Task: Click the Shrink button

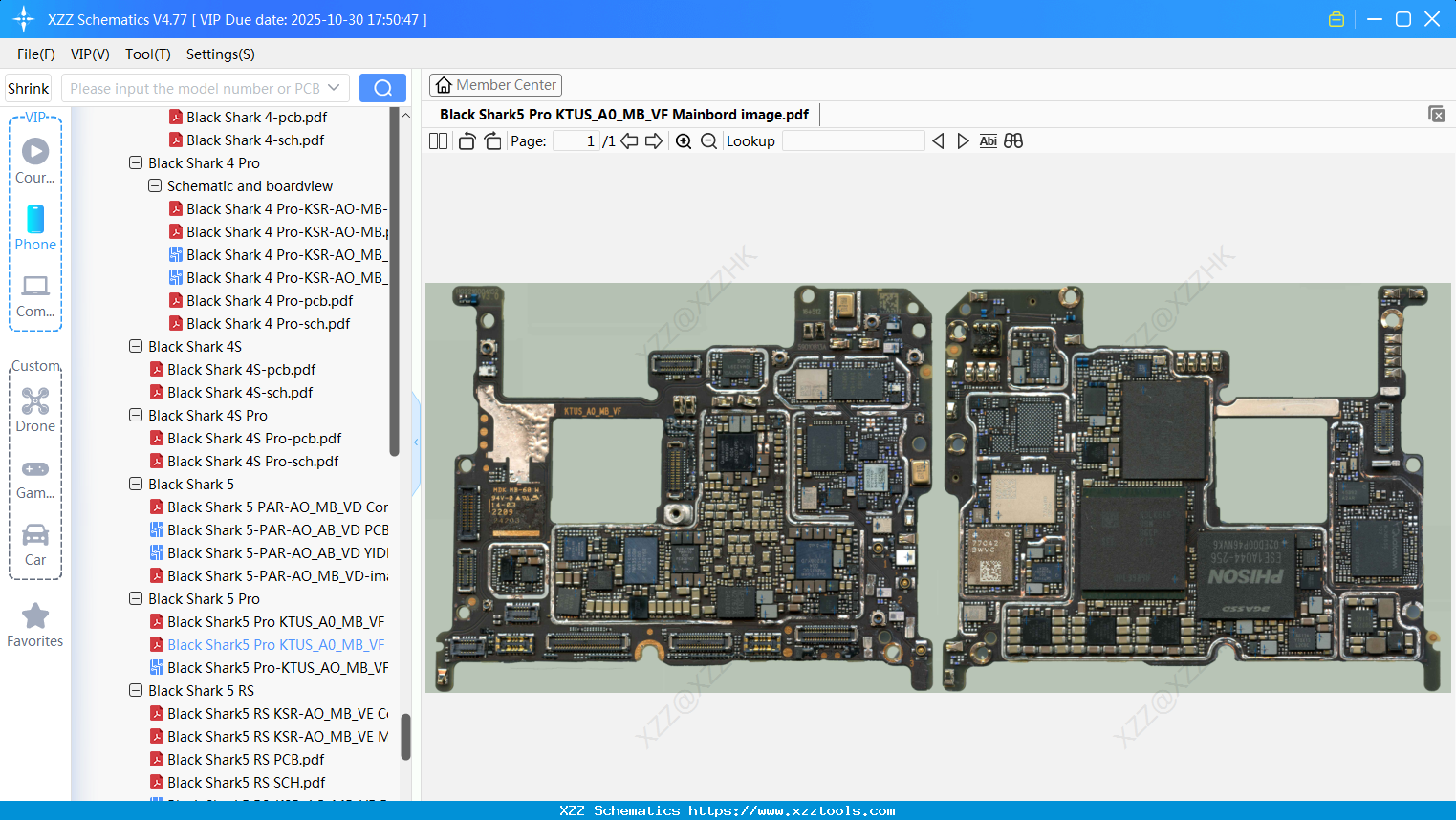Action: point(29,88)
